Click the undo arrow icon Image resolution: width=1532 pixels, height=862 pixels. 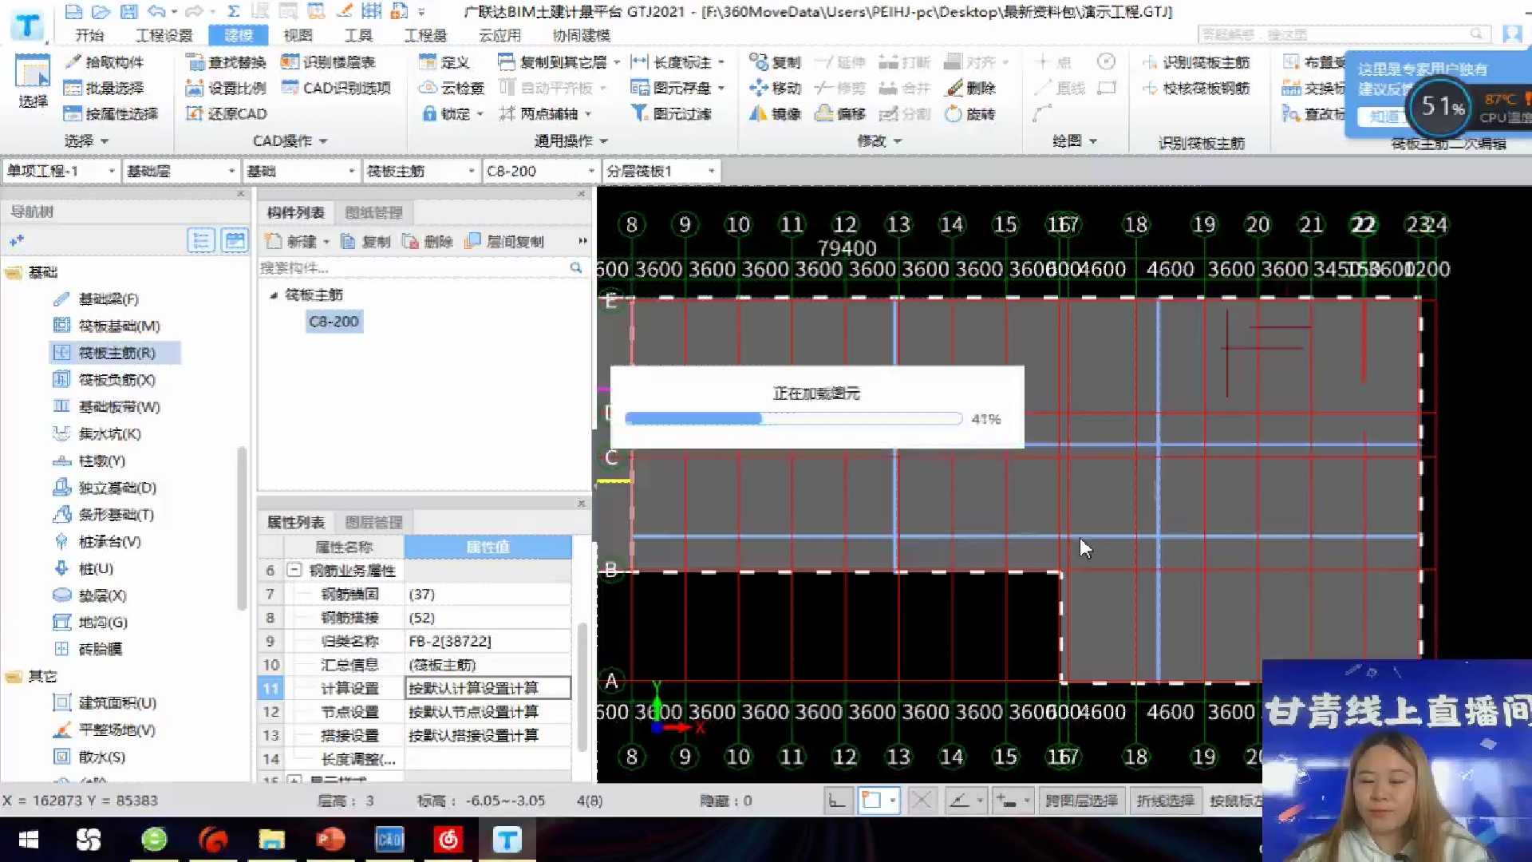(x=156, y=11)
